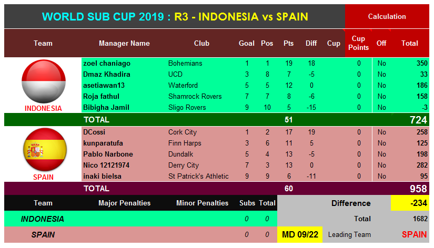Click the St Patrick's Athletic club cell
434x248 pixels.
198,177
